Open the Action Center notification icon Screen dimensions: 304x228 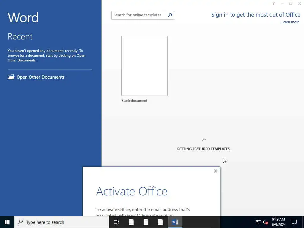pyautogui.click(x=294, y=222)
